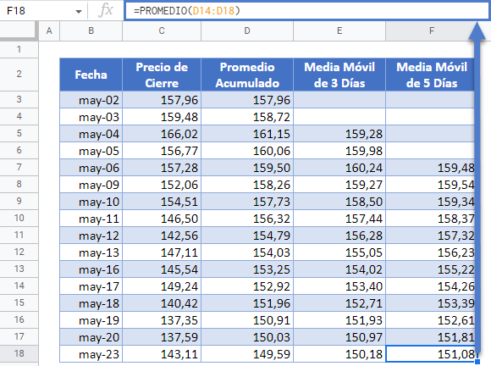Select the may-17 date cell

coord(91,286)
